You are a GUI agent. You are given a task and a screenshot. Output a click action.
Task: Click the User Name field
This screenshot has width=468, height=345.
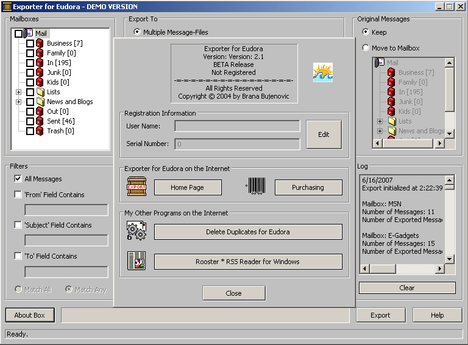point(237,126)
